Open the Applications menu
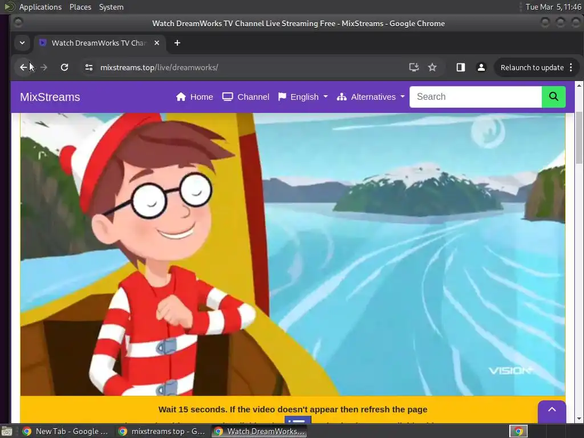This screenshot has width=584, height=438. pyautogui.click(x=40, y=7)
